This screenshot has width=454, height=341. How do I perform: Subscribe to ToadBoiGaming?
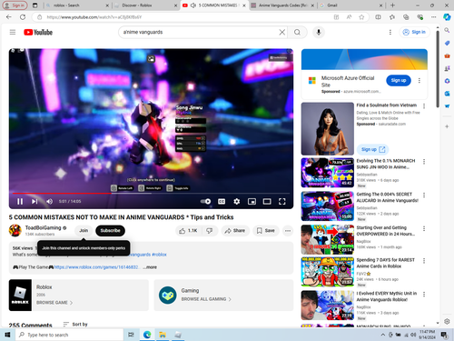[x=110, y=231]
